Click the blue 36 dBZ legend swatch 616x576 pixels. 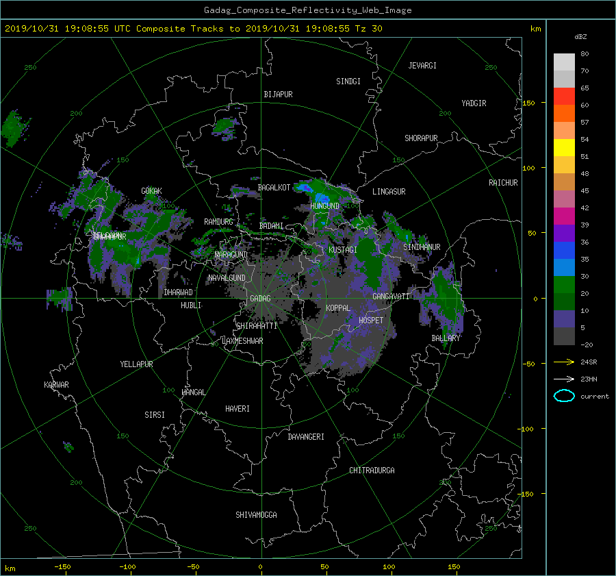(564, 250)
